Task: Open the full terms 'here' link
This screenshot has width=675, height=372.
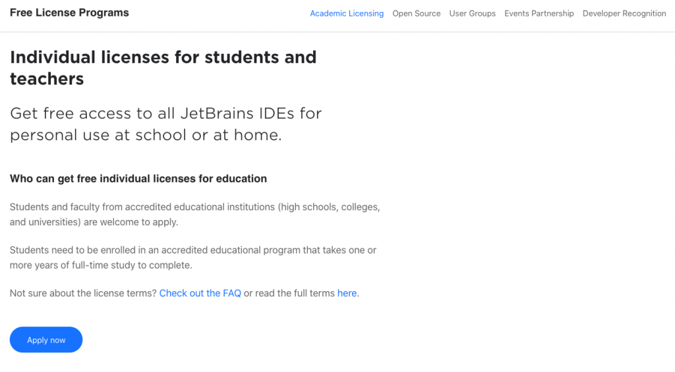Action: [x=347, y=293]
